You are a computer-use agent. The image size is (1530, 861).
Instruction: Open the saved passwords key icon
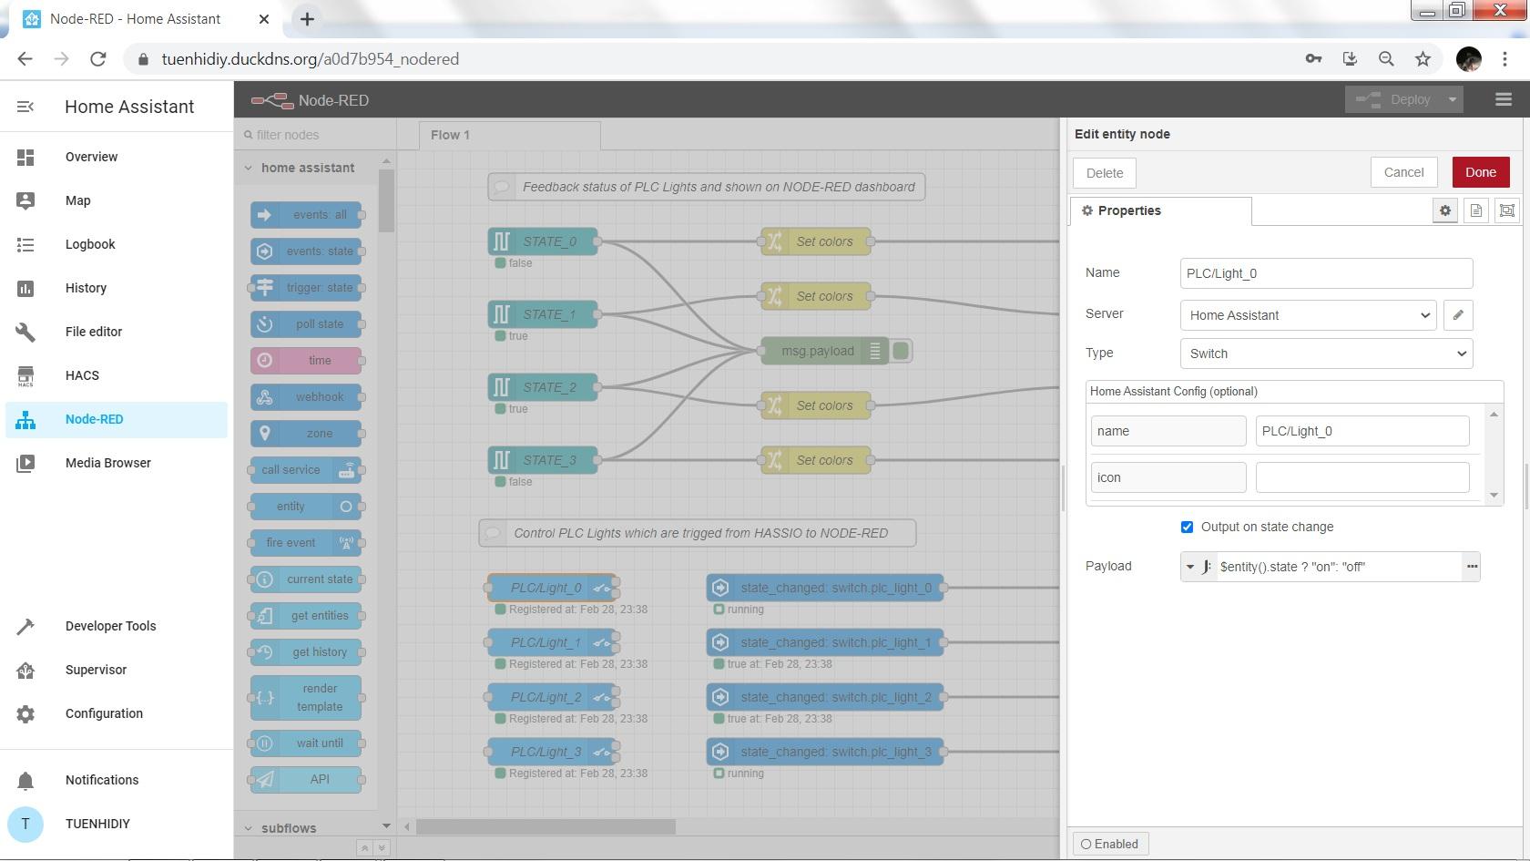[1313, 59]
